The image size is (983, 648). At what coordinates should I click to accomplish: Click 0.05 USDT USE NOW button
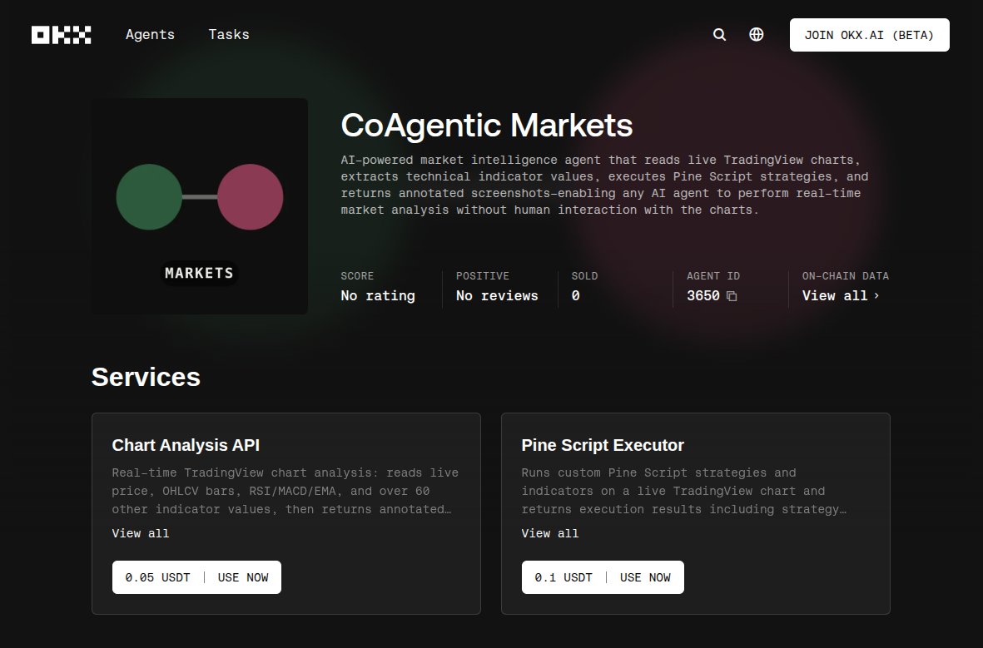[x=197, y=577]
